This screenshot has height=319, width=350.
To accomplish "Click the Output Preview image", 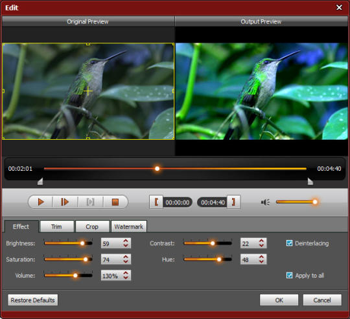I will pyautogui.click(x=261, y=91).
